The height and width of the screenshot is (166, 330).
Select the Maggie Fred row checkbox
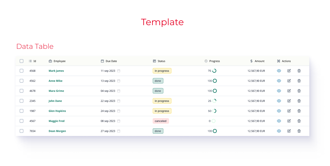(21, 121)
